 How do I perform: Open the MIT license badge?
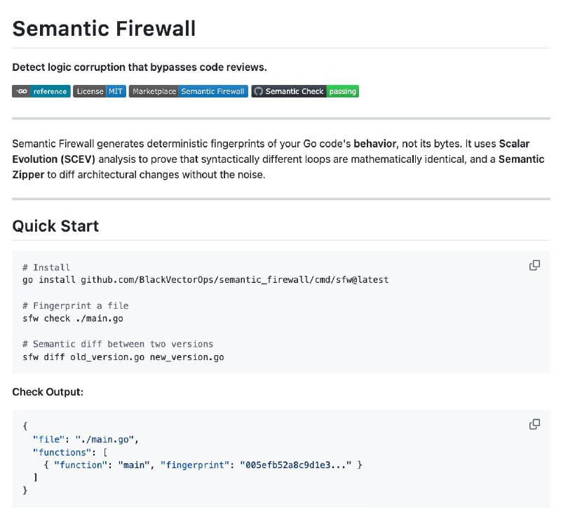coord(98,91)
